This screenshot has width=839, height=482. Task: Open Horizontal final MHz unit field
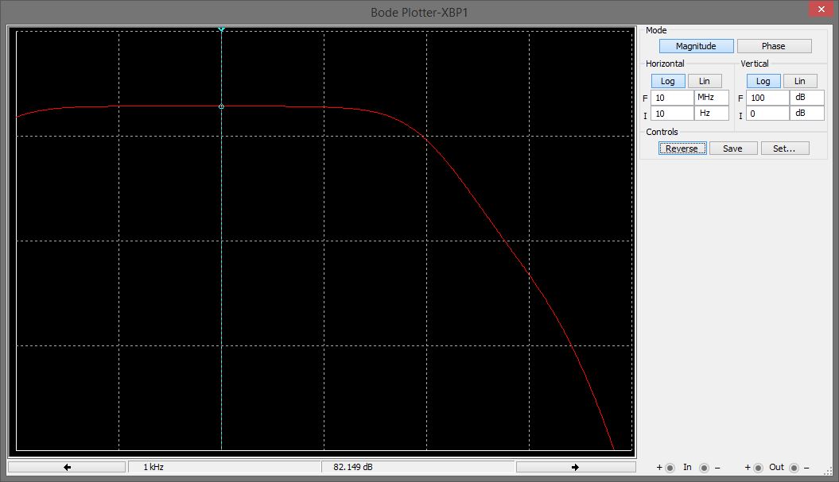coord(712,97)
